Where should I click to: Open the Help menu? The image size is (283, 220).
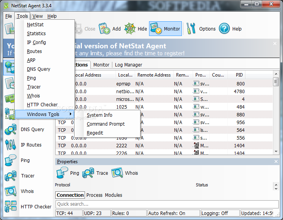click(x=52, y=16)
